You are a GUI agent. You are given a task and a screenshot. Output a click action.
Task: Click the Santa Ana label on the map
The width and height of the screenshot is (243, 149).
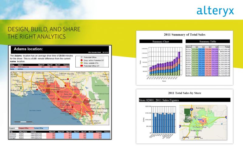(68, 94)
